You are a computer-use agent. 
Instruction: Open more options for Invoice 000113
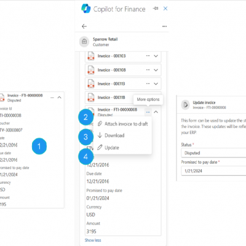click(148, 84)
